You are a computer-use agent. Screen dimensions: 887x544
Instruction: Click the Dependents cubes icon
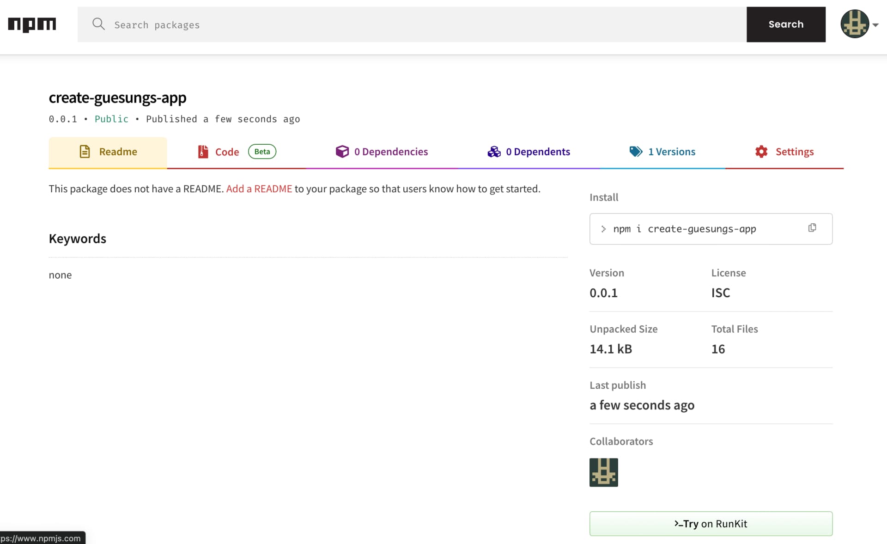494,152
